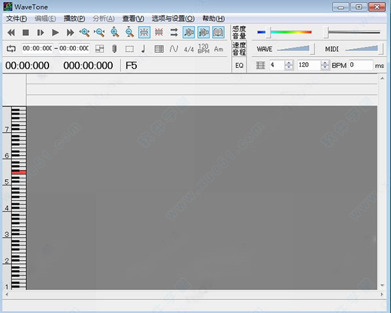Click the MIDI volume slider handle
Viewport: 391px width, 313px height.
click(x=381, y=49)
